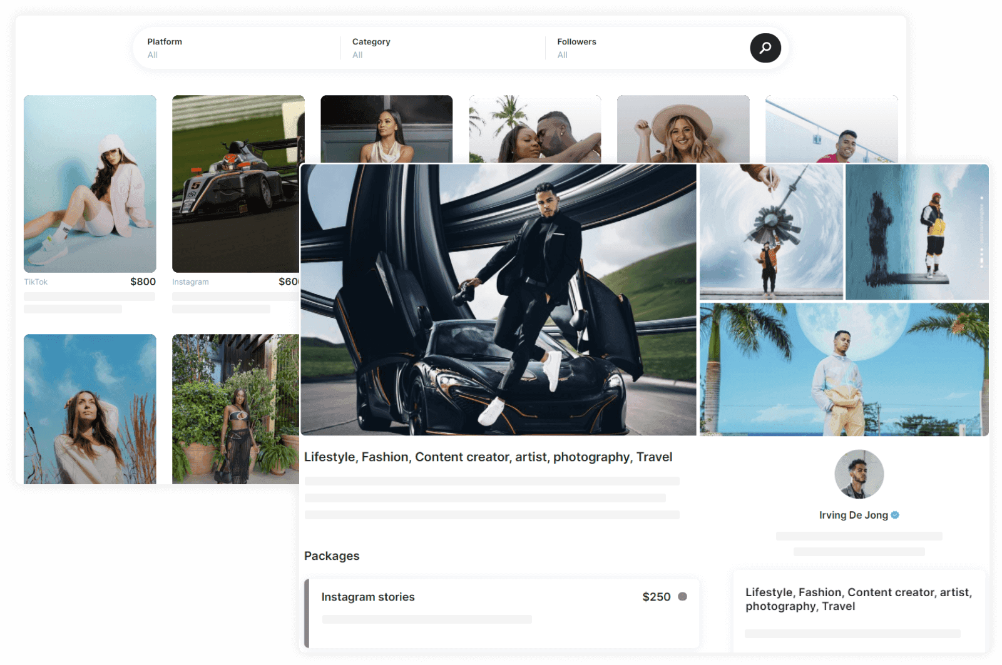Click the Irving De Jong name link
This screenshot has width=1002, height=665.
pyautogui.click(x=853, y=515)
